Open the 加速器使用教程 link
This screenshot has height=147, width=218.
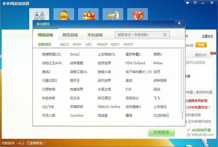coord(196,101)
